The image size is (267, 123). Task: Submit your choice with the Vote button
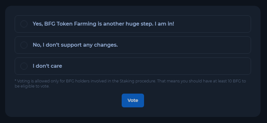133,101
